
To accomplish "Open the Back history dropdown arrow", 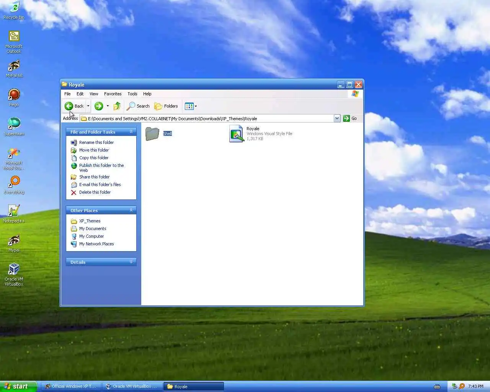I will click(88, 106).
